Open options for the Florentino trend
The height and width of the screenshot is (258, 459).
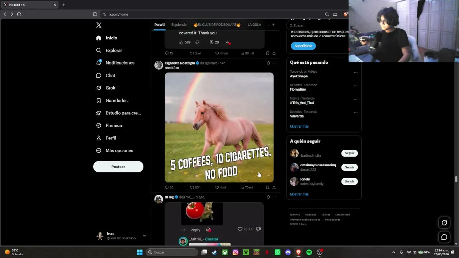tap(356, 86)
